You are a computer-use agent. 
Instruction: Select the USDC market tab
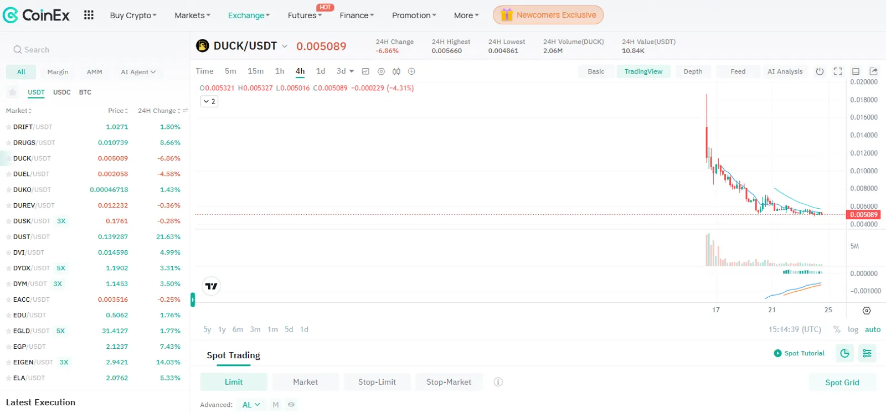(61, 92)
